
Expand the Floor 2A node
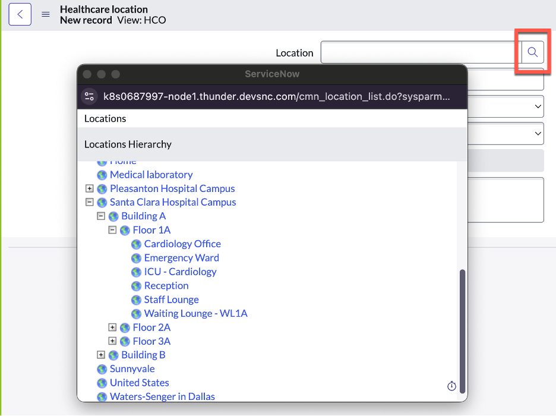[x=112, y=327]
